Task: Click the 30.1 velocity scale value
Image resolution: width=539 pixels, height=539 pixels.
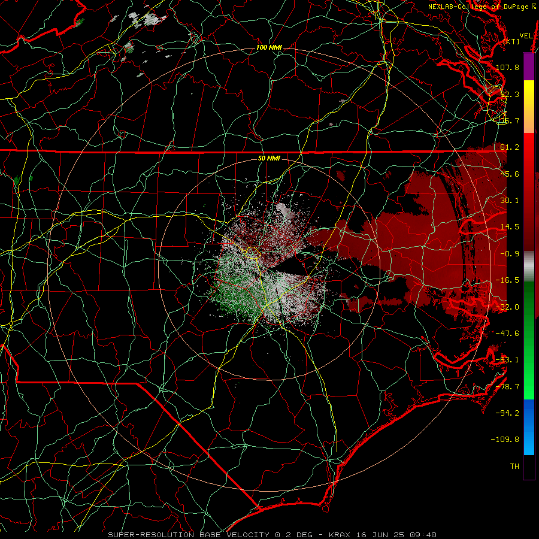Action: (510, 201)
